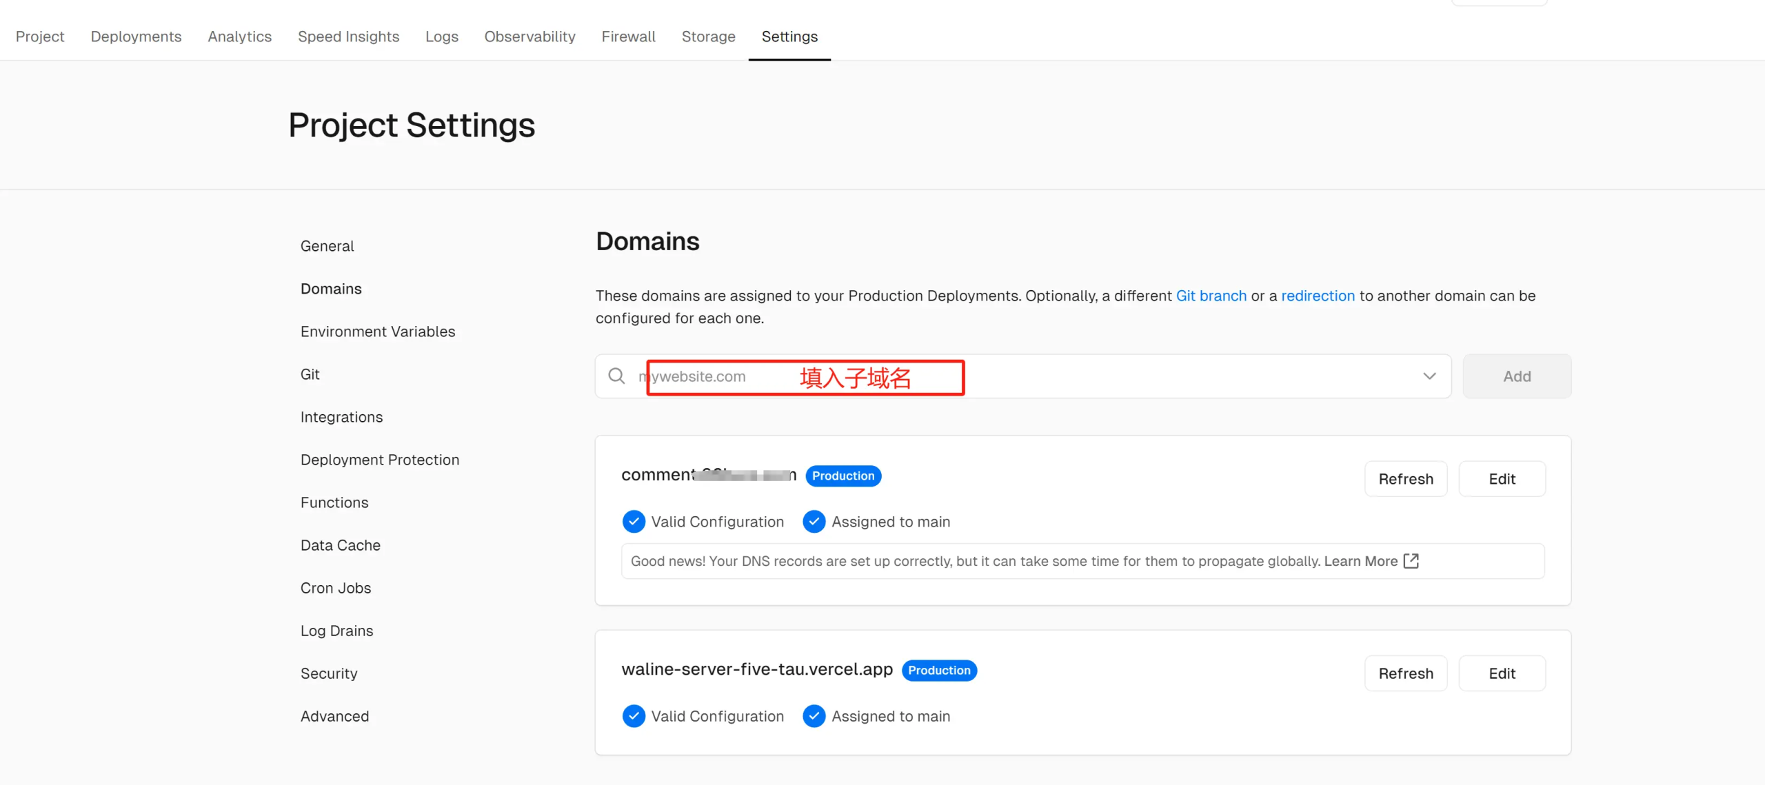Screen dimensions: 1765x785
Task: Open the Deployments tab
Action: [136, 37]
